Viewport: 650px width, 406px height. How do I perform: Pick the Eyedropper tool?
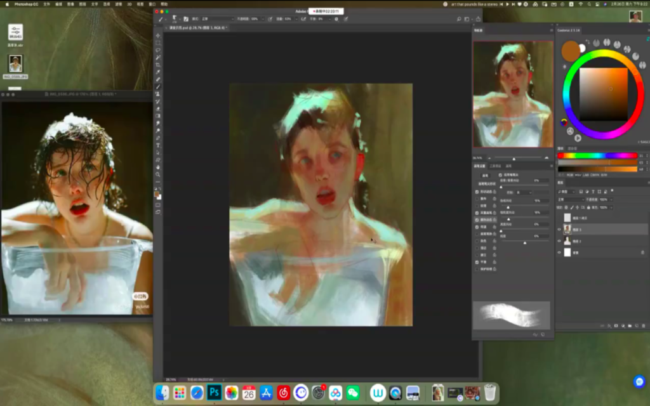(x=158, y=72)
